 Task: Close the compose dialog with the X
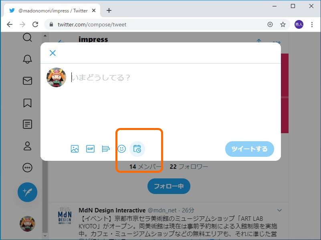tap(52, 53)
